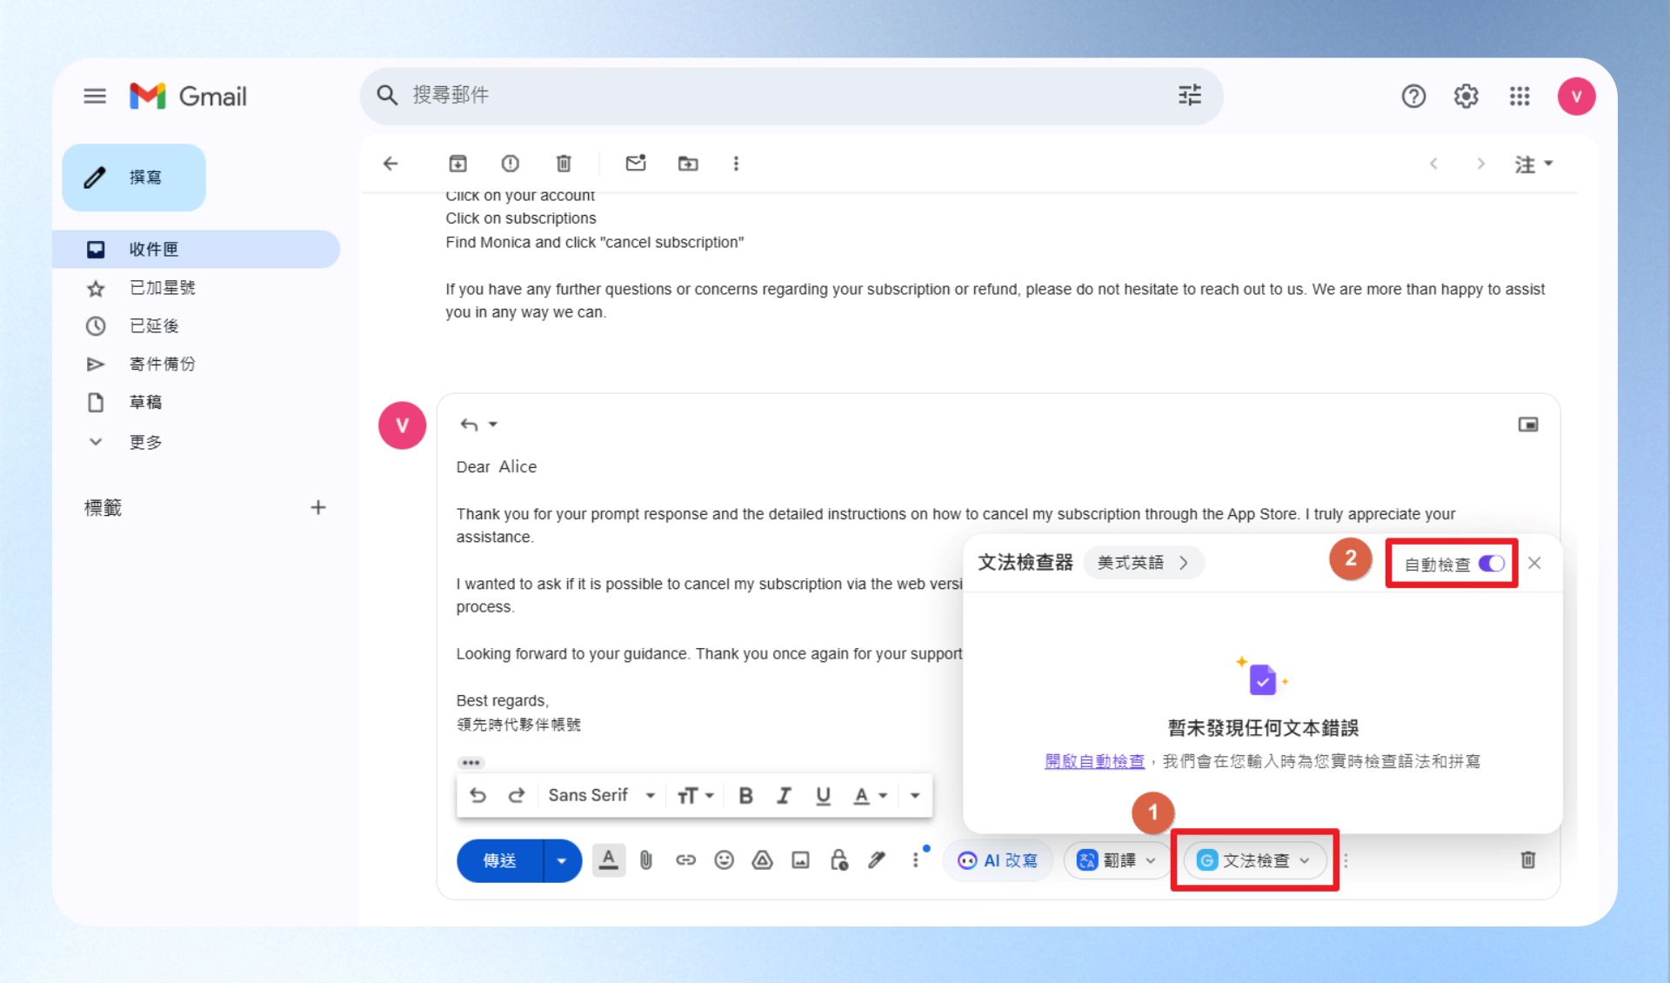
Task: Show the newer message arrow
Action: (x=1433, y=164)
